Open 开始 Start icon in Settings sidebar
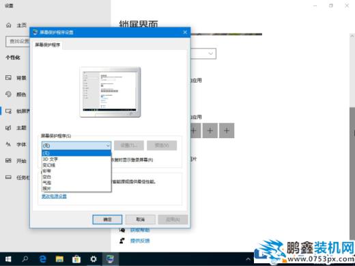The width and height of the screenshot is (355, 266). 8,161
